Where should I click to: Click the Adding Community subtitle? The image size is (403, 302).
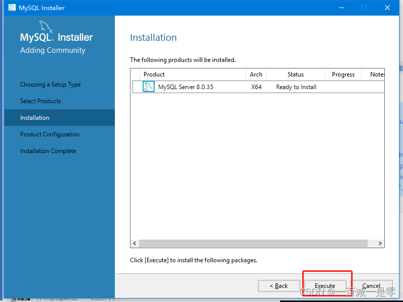[x=53, y=50]
